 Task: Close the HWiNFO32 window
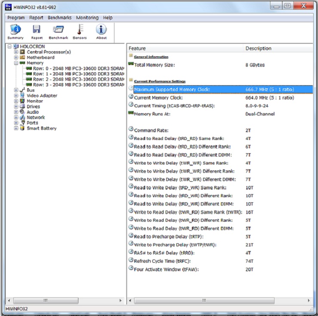pos(303,6)
